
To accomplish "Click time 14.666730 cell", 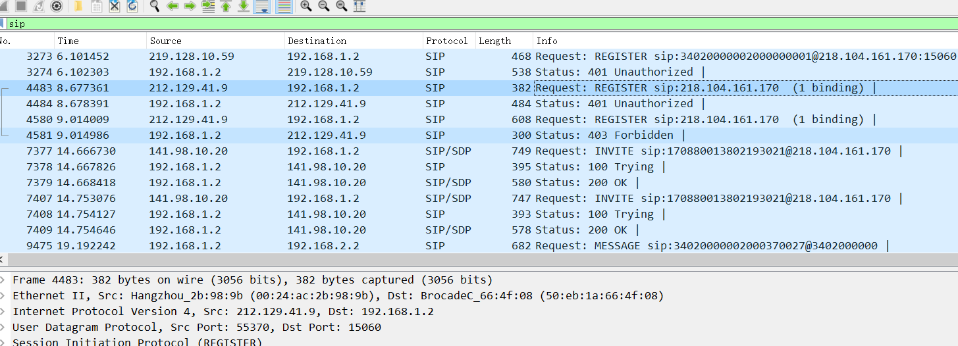I will pos(86,151).
